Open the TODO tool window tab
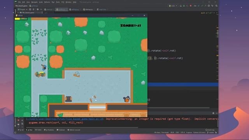The height and width of the screenshot is (140, 249). pyautogui.click(x=38, y=130)
